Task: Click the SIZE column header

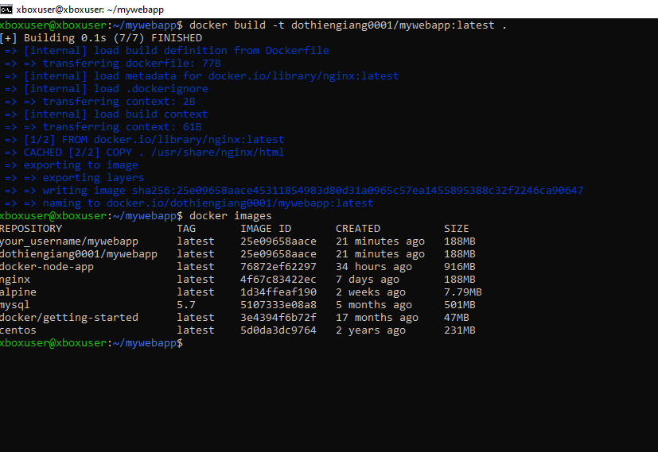Action: click(x=457, y=229)
